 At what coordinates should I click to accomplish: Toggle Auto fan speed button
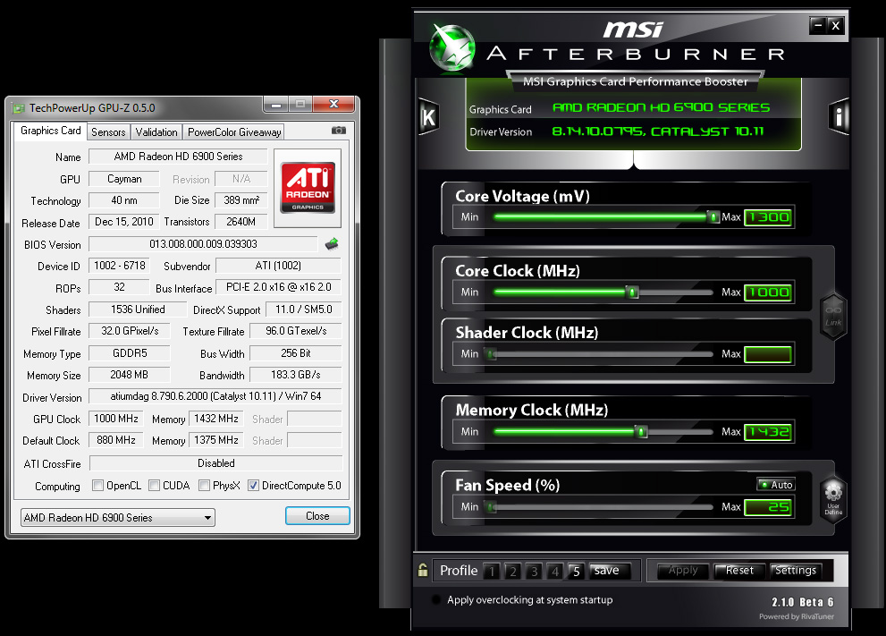click(x=776, y=485)
